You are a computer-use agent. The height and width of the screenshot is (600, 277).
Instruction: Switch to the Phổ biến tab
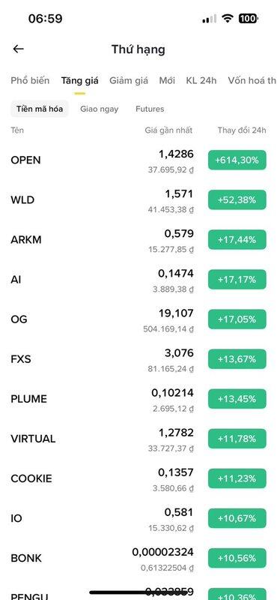click(30, 80)
